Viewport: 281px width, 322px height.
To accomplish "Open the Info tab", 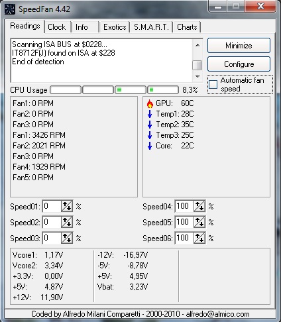I will click(82, 27).
